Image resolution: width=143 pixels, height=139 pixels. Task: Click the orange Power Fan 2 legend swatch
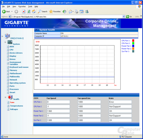click(x=133, y=49)
